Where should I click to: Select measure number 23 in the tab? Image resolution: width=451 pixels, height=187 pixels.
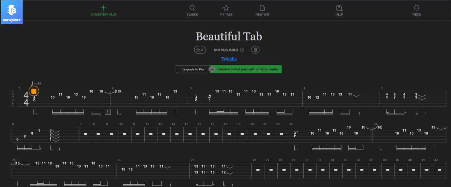tap(291, 124)
